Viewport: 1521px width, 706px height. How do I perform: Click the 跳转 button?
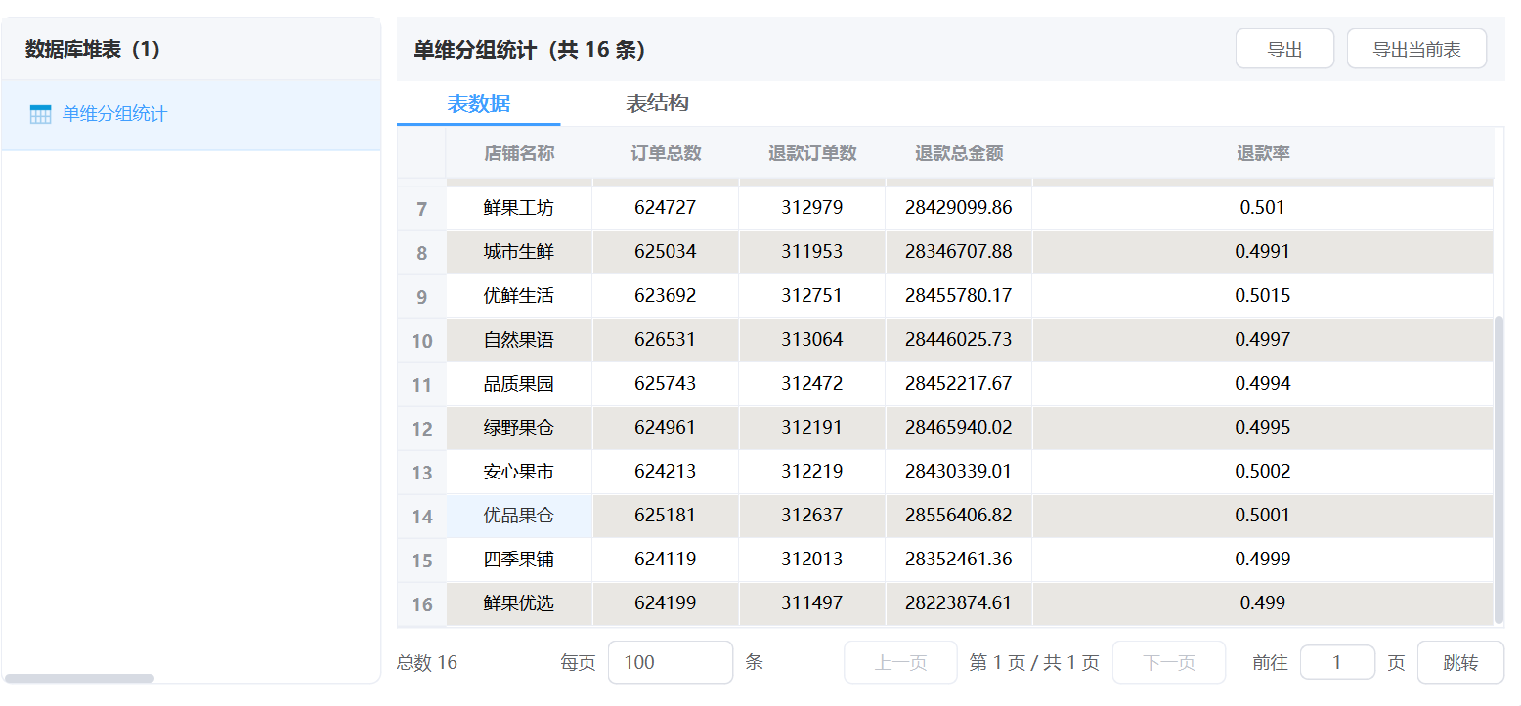(1459, 662)
